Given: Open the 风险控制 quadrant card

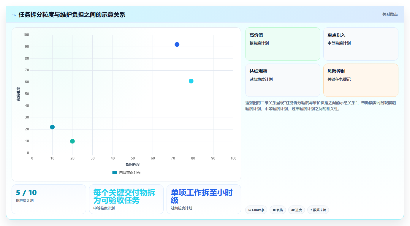Looking at the screenshot, I should click(x=361, y=80).
